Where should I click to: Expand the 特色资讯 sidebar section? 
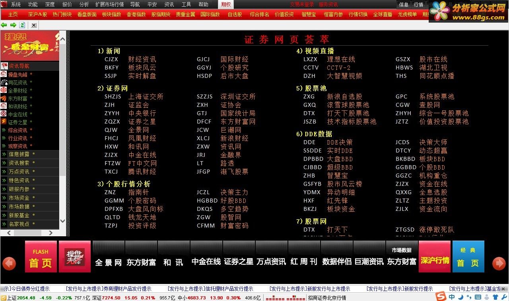[x=30, y=180]
